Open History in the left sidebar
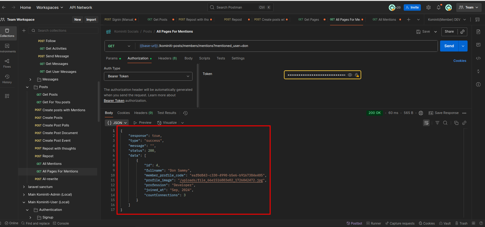The height and width of the screenshot is (227, 485). pos(7,79)
